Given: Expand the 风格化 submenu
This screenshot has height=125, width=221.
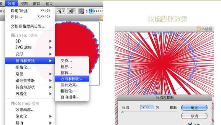Looking at the screenshot, I should pyautogui.click(x=51, y=94).
